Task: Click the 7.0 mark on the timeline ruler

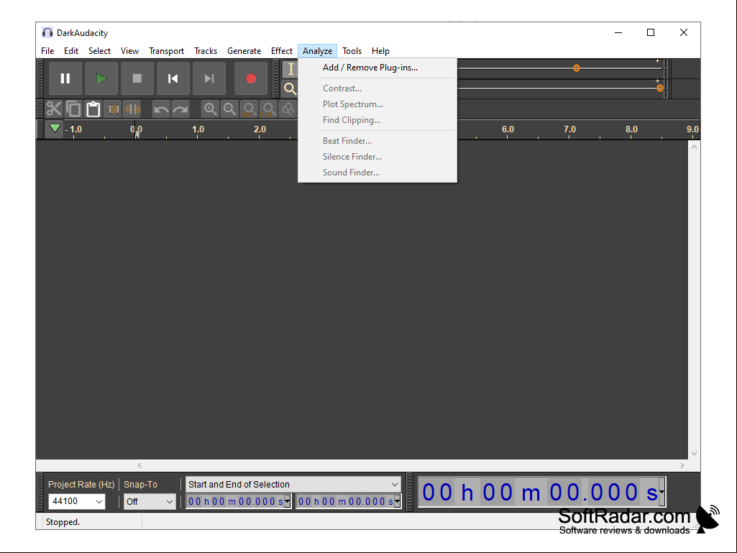Action: point(569,129)
